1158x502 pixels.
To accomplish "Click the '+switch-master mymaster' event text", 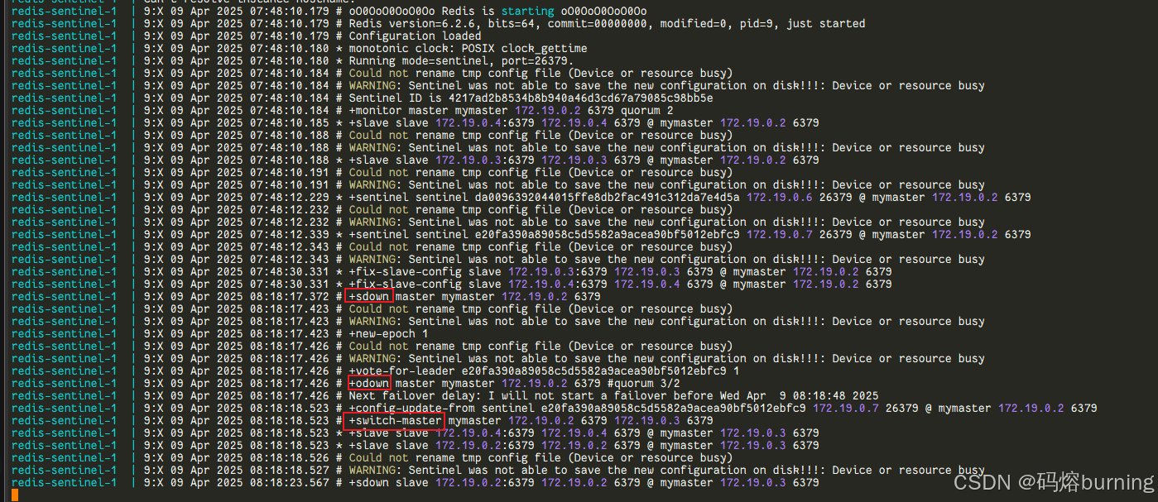I will click(425, 421).
